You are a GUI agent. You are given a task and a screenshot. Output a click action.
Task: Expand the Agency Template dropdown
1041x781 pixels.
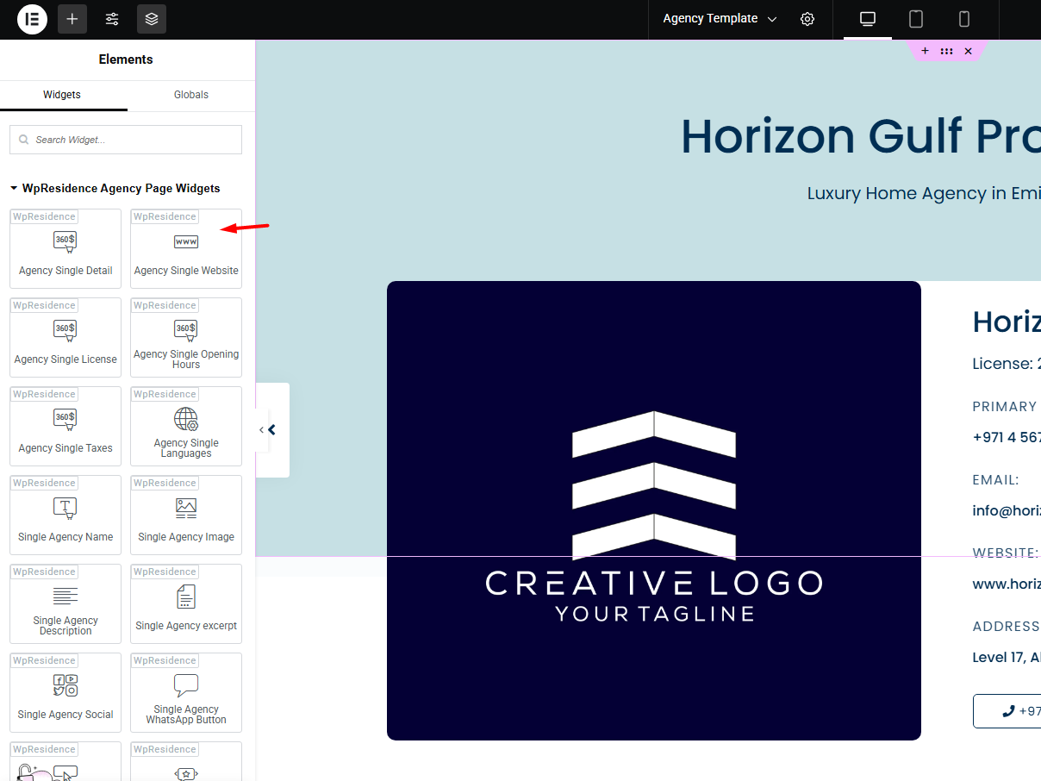[x=720, y=19]
